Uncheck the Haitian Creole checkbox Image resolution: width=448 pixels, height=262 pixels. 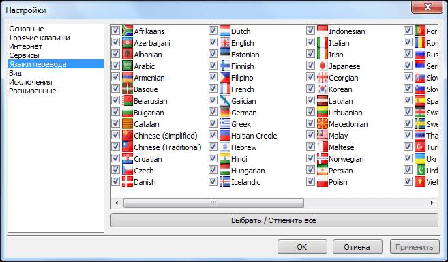click(213, 134)
